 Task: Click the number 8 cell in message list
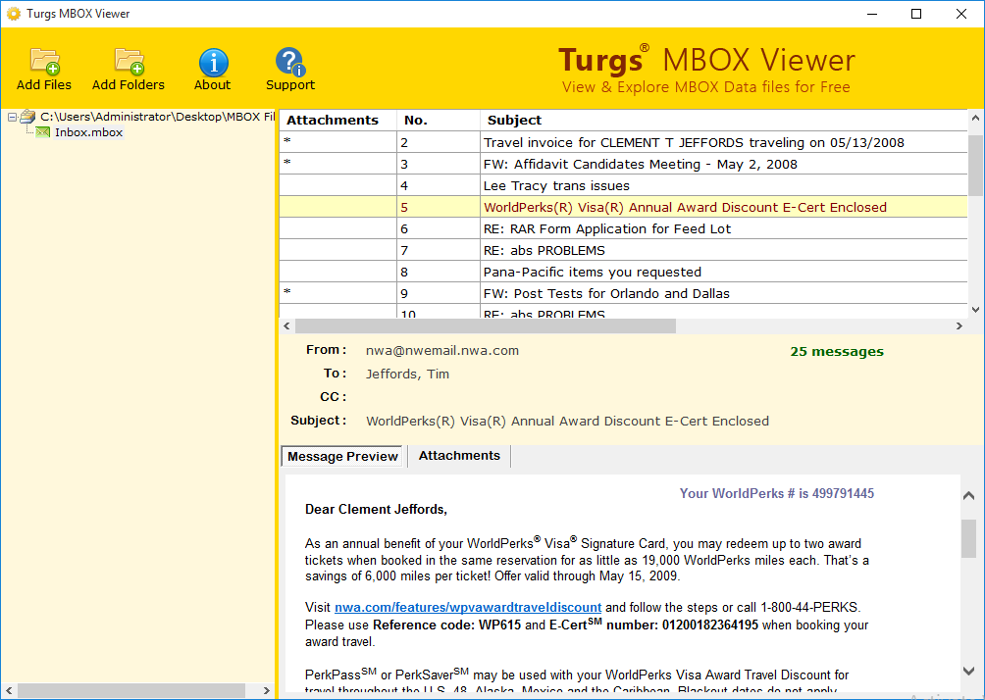(438, 272)
